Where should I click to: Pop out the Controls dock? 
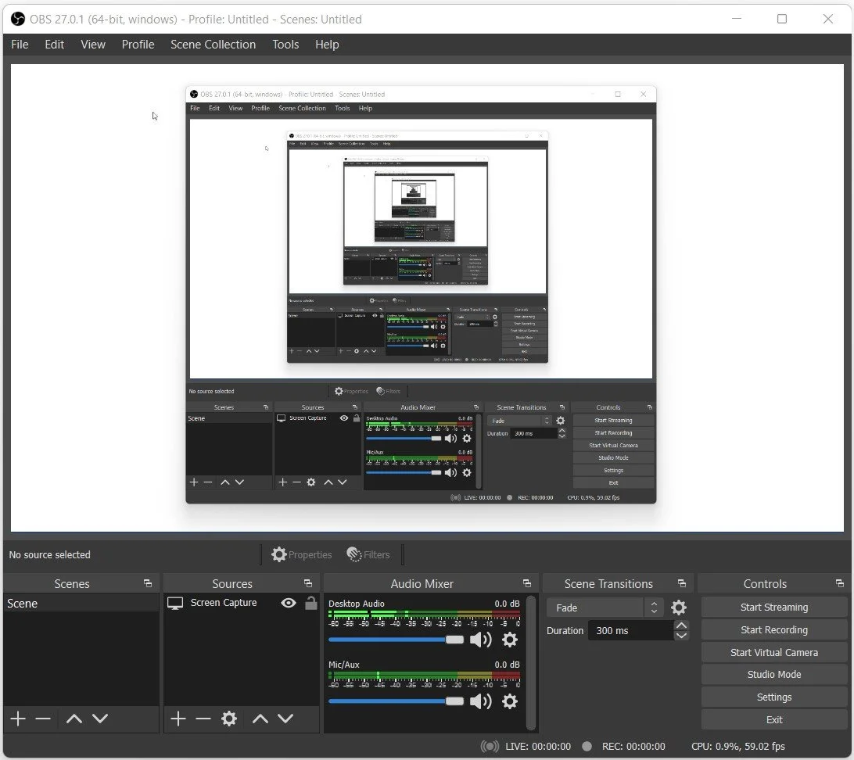point(840,583)
